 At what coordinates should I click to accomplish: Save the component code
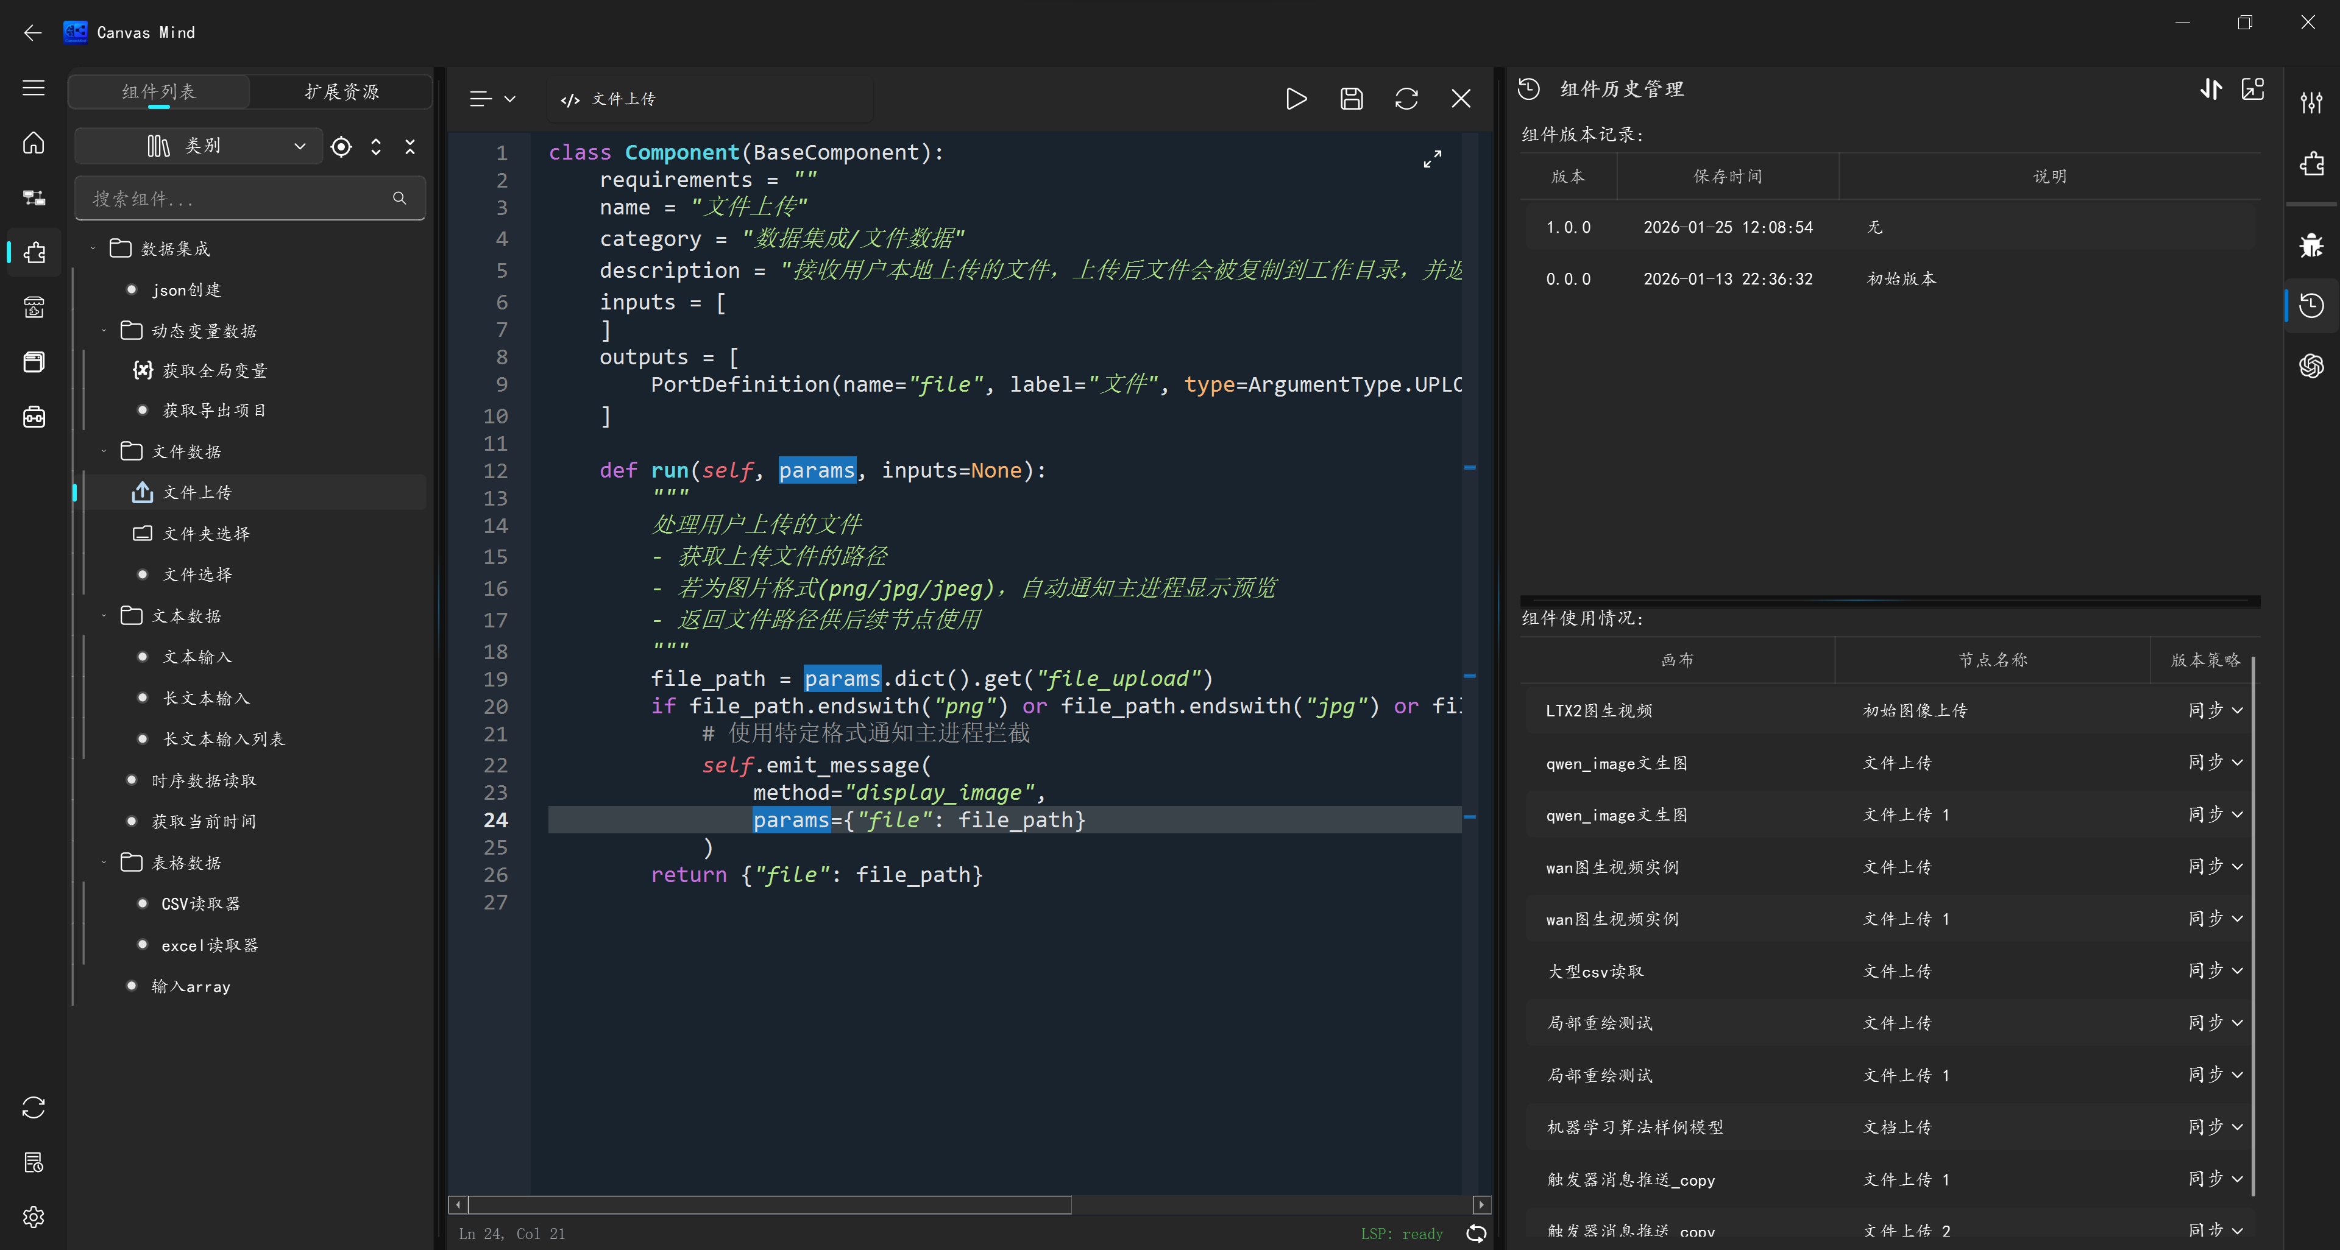(1352, 98)
